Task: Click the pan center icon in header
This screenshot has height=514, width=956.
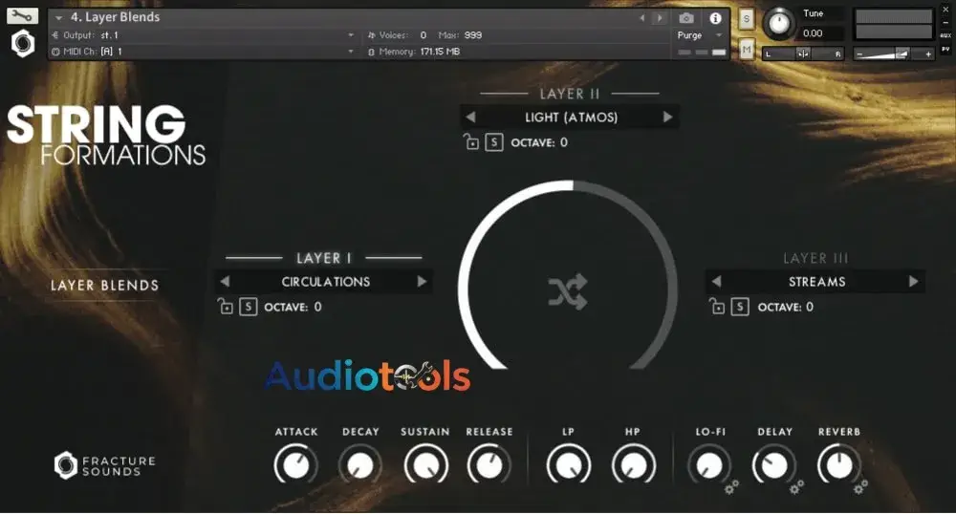Action: pos(803,54)
